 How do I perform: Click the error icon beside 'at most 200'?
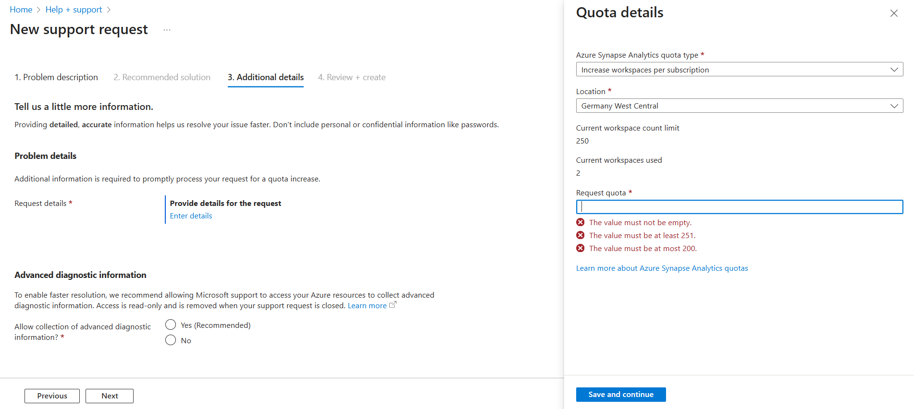pyautogui.click(x=581, y=248)
